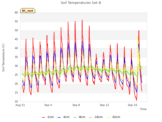Click the 45 y-axis tick label
The image size is (162, 122).
(x=16, y=39)
